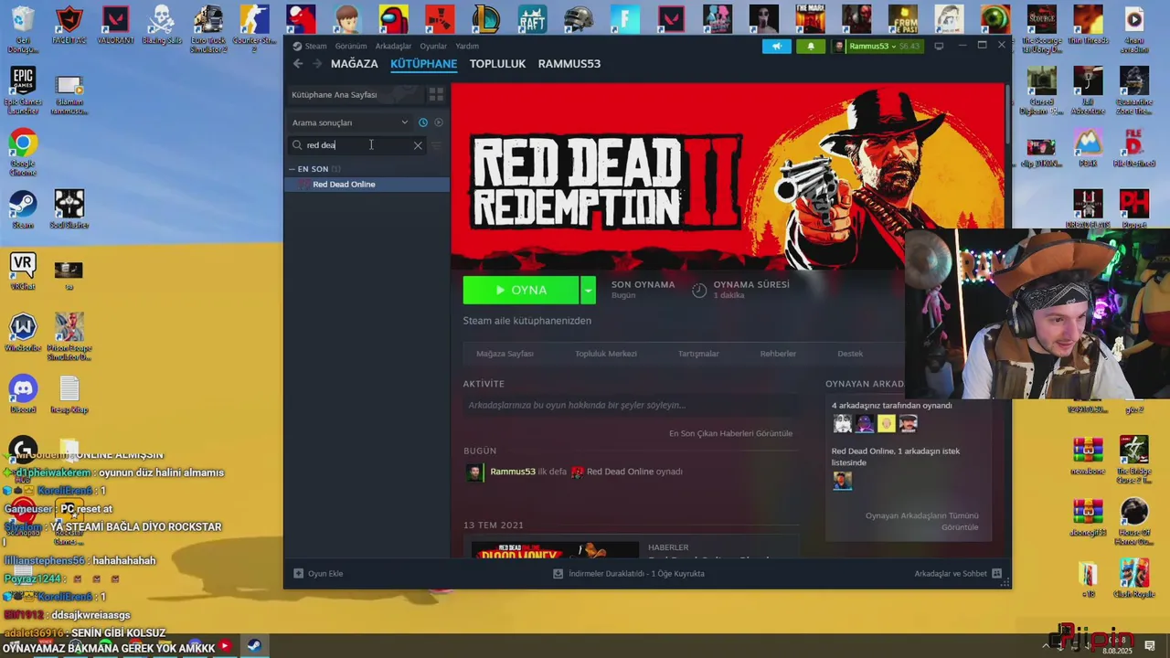Image resolution: width=1170 pixels, height=658 pixels.
Task: Go to the TOPLULUK tab
Action: coord(497,64)
